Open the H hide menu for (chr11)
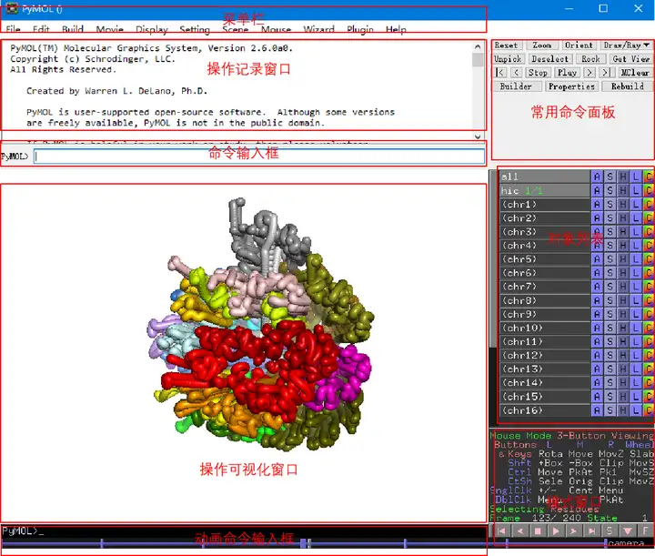Viewport: 655px width, 556px height. tap(623, 342)
